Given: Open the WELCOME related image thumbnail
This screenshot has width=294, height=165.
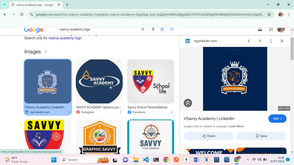Looking at the screenshot, I should 209,151.
